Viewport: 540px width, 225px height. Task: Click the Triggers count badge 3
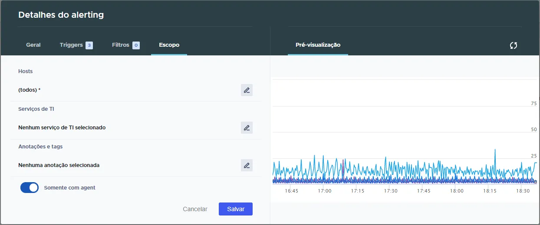pos(89,45)
